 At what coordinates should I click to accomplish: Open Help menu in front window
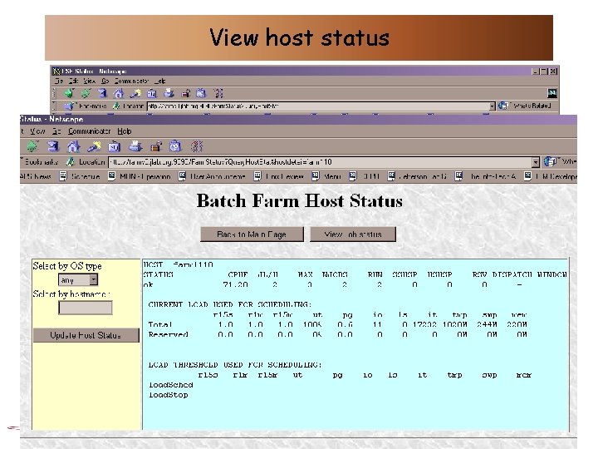(x=125, y=131)
